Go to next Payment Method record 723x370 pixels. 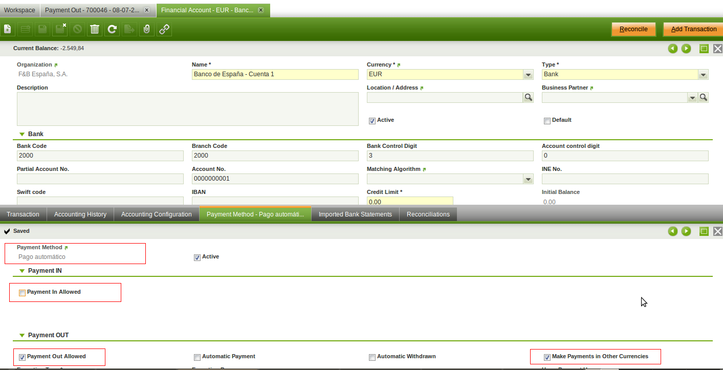[x=686, y=231]
